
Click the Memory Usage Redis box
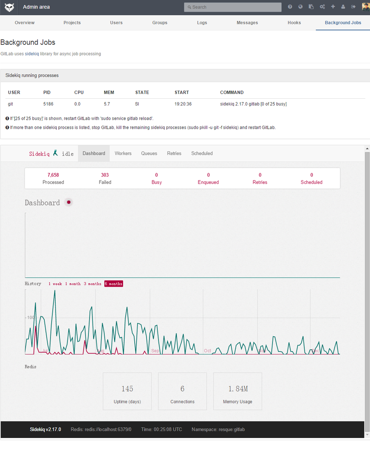(238, 391)
